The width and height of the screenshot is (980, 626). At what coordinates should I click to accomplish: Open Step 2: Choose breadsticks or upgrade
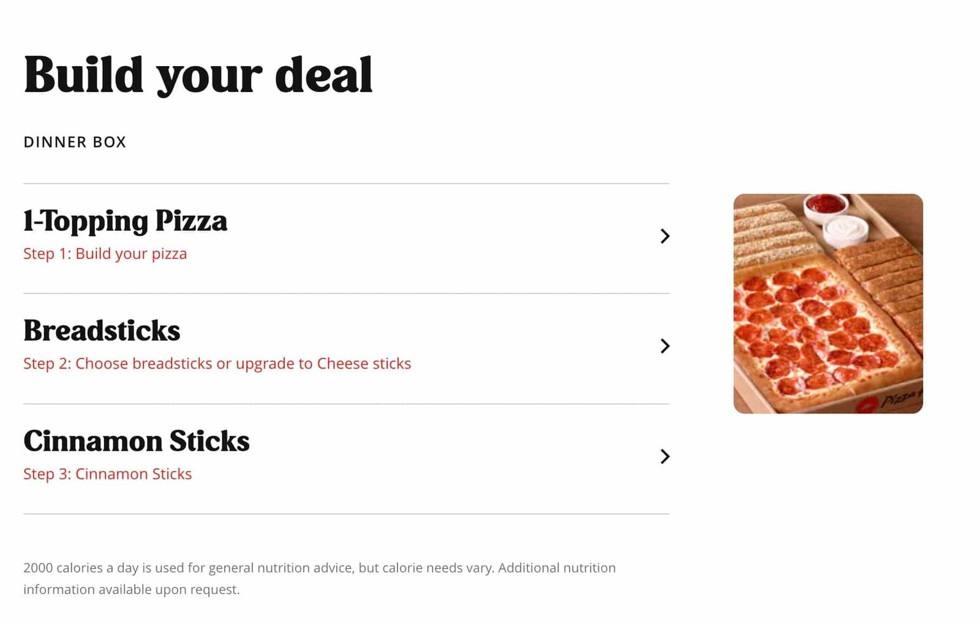click(x=217, y=363)
